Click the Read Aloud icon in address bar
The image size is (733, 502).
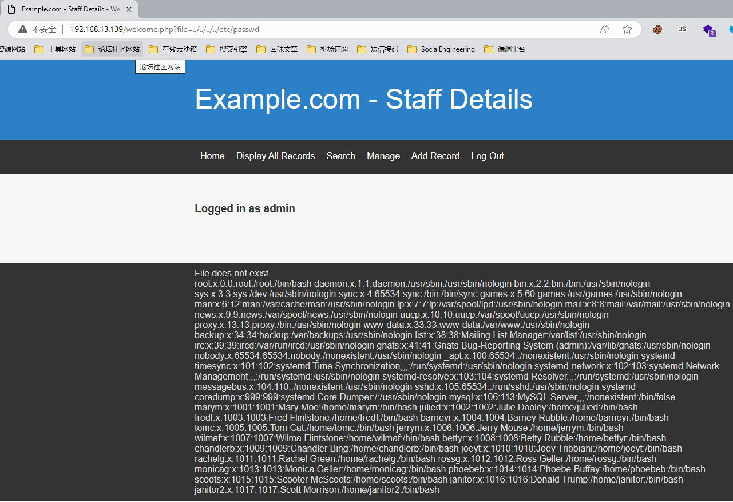604,29
